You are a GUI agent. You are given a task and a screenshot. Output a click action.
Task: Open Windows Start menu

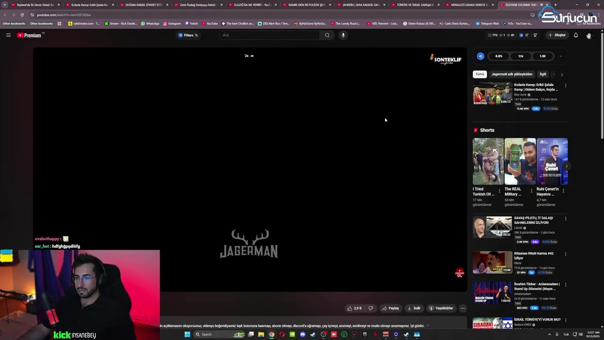(187, 334)
